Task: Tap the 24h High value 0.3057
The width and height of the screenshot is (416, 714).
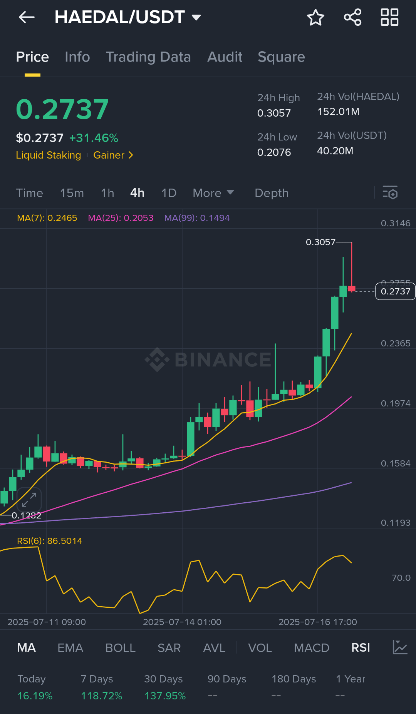Action: click(274, 113)
